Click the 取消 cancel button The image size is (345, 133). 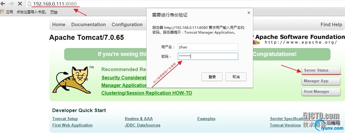click(x=236, y=77)
